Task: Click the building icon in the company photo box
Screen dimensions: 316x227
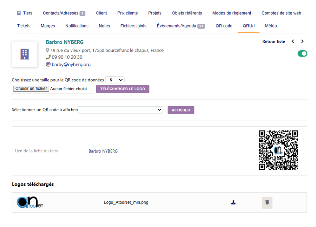Action: click(25, 54)
